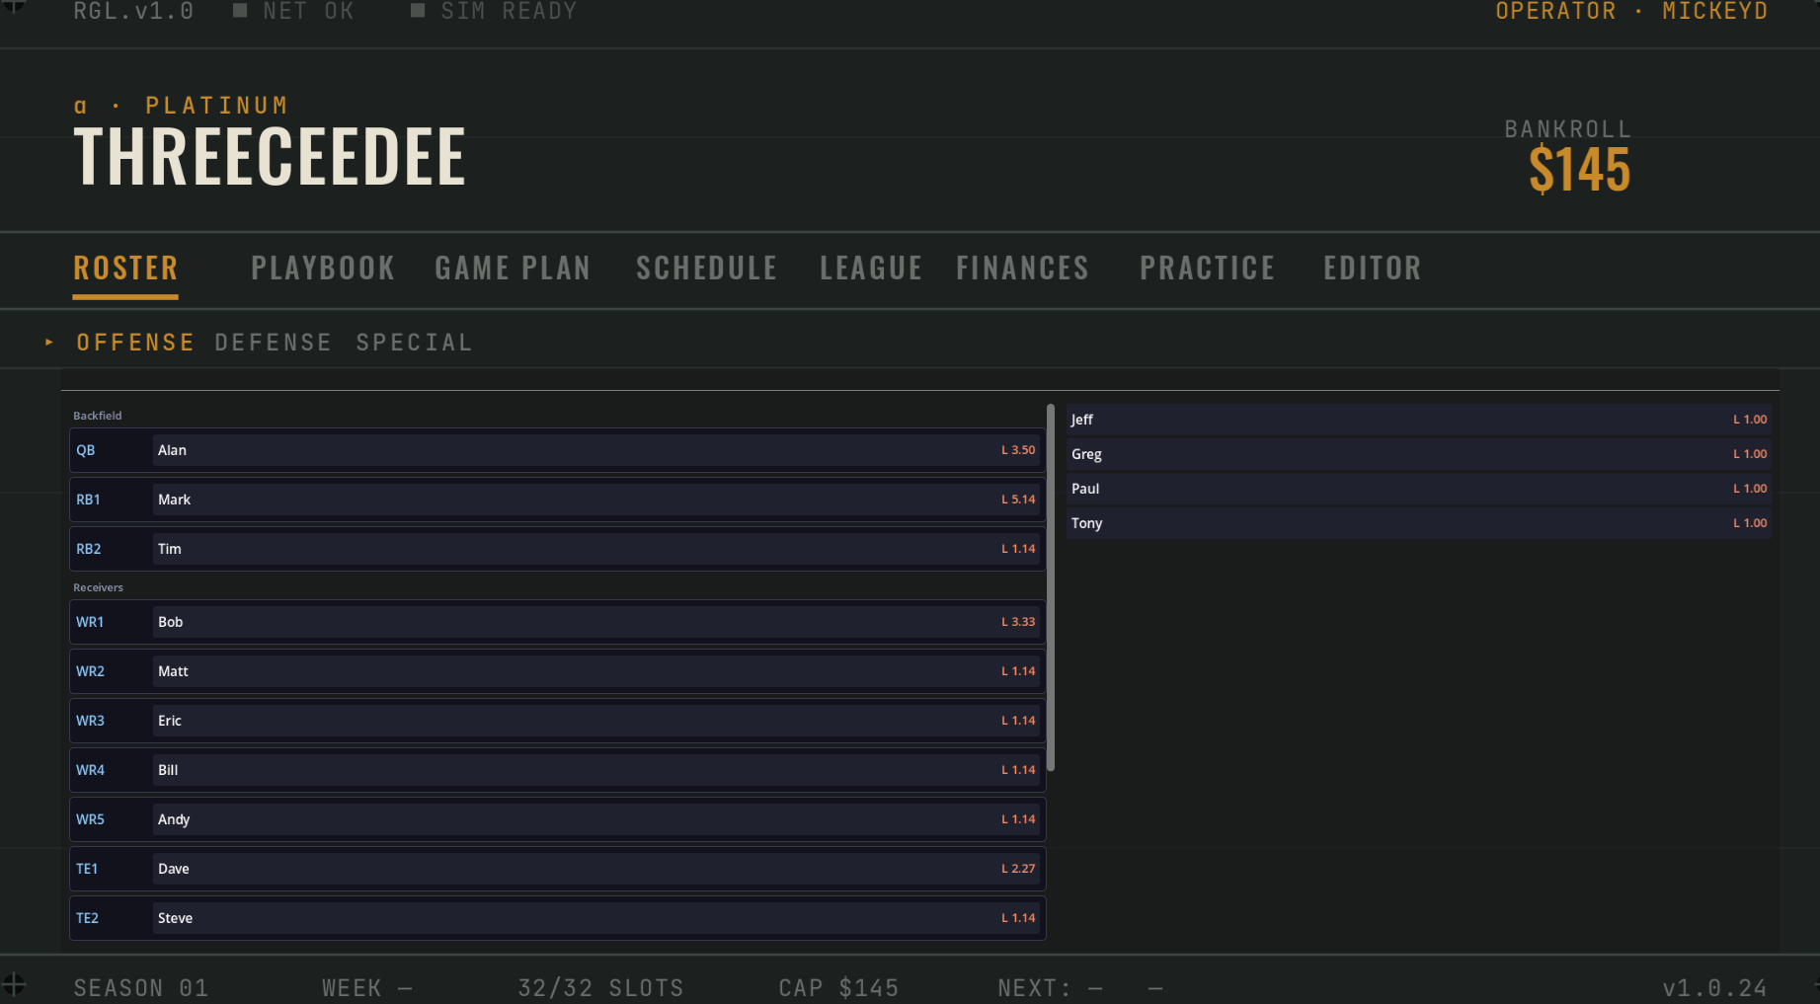Pick bench player Paul
This screenshot has height=1004, width=1820.
[x=1419, y=489]
